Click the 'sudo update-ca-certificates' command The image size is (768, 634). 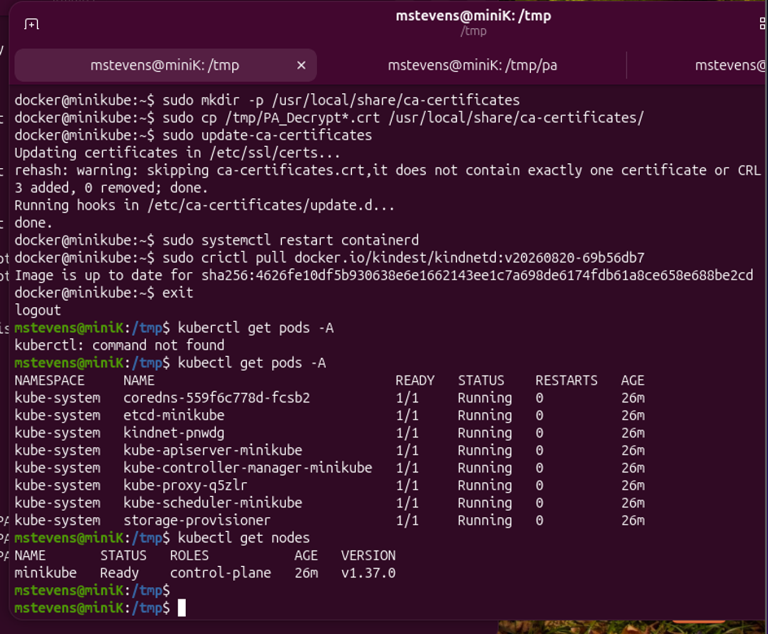pyautogui.click(x=267, y=135)
